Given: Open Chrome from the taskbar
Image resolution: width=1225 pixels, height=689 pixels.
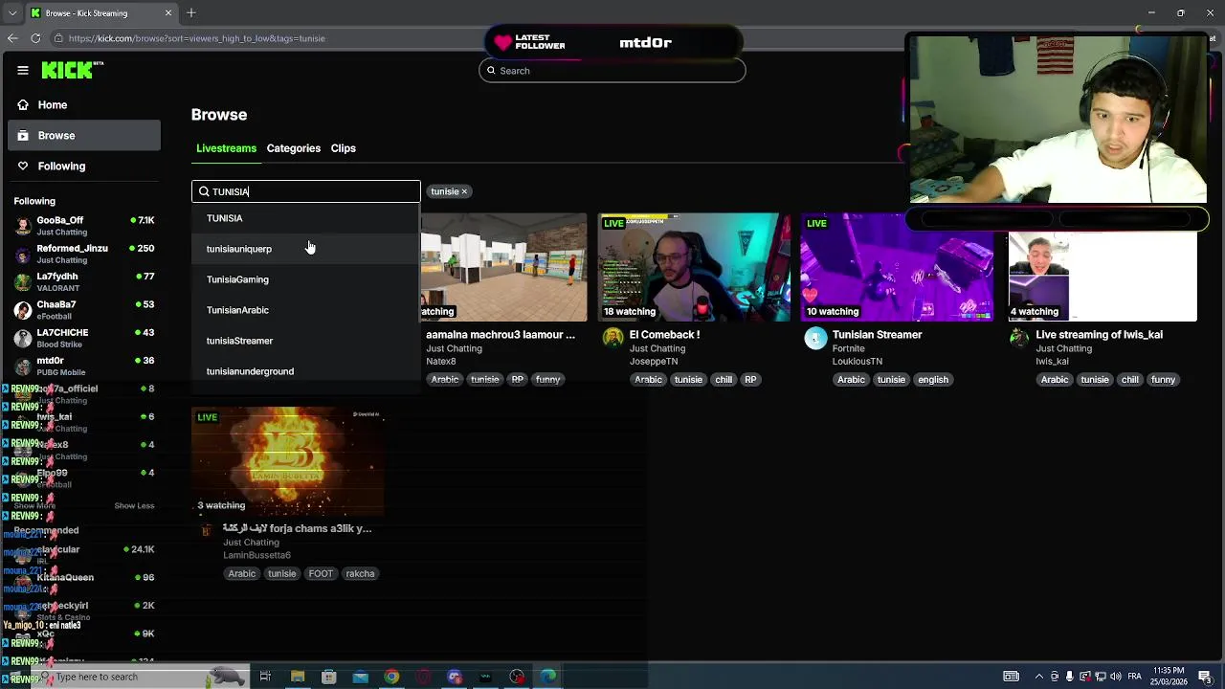Looking at the screenshot, I should [x=391, y=678].
